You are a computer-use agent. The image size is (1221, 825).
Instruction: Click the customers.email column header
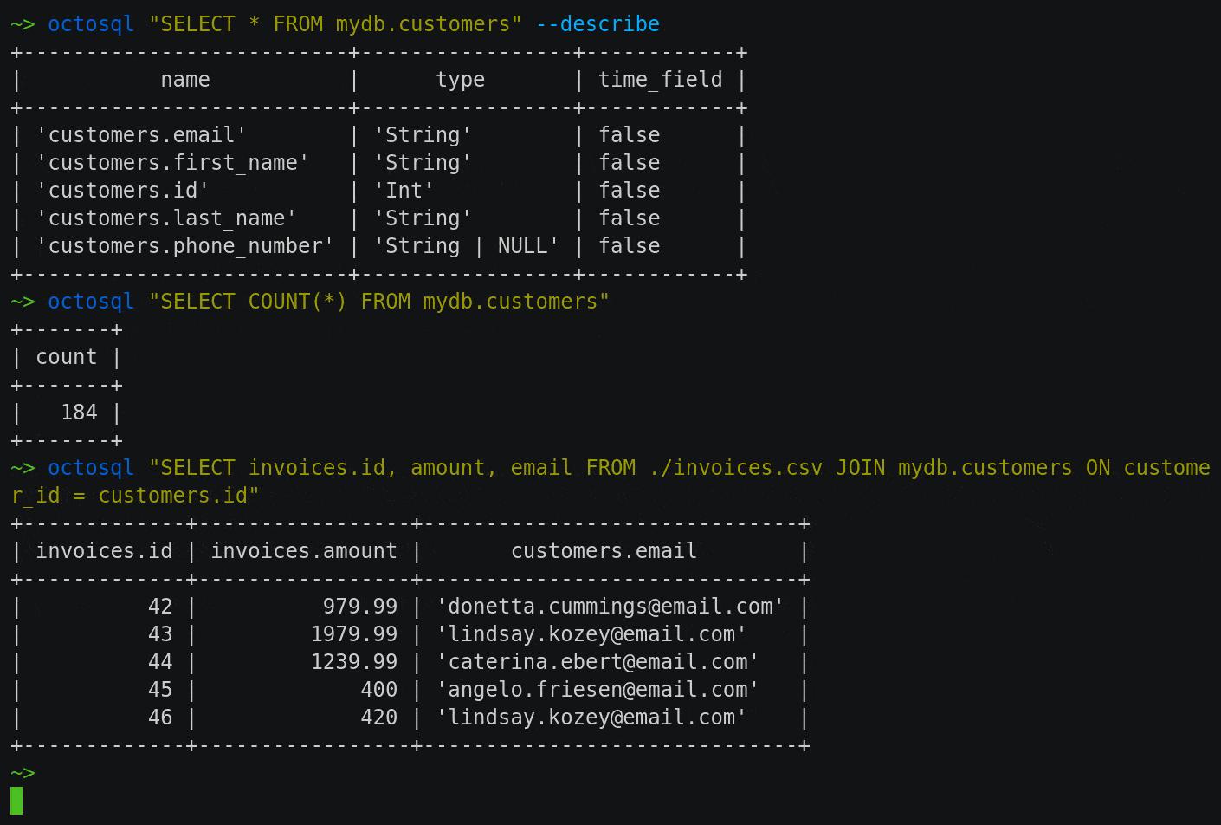[604, 551]
